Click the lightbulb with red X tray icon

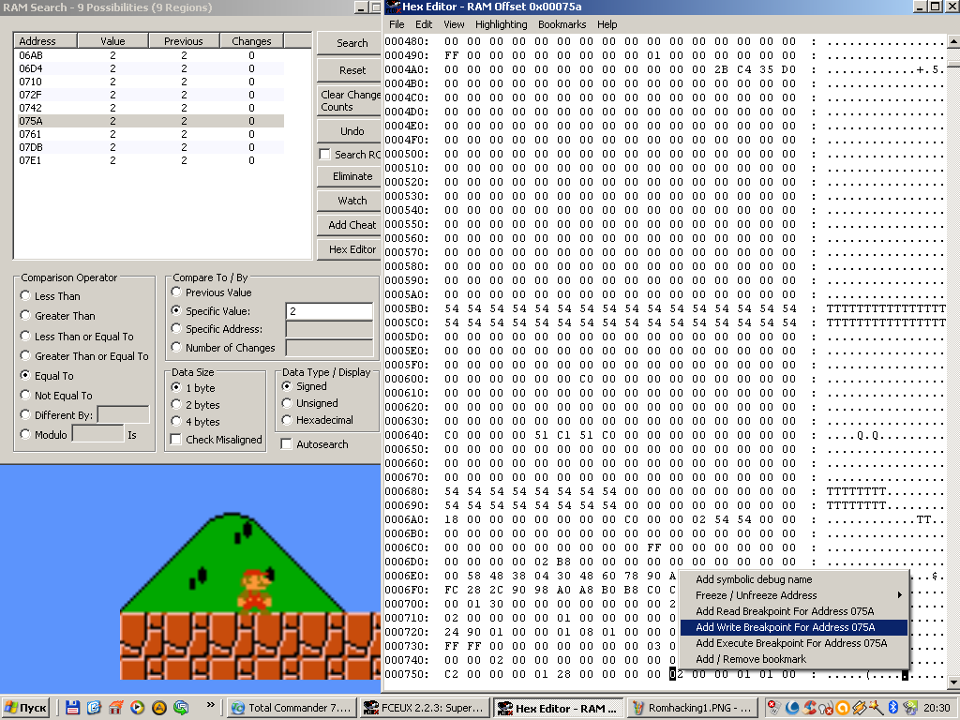(826, 708)
